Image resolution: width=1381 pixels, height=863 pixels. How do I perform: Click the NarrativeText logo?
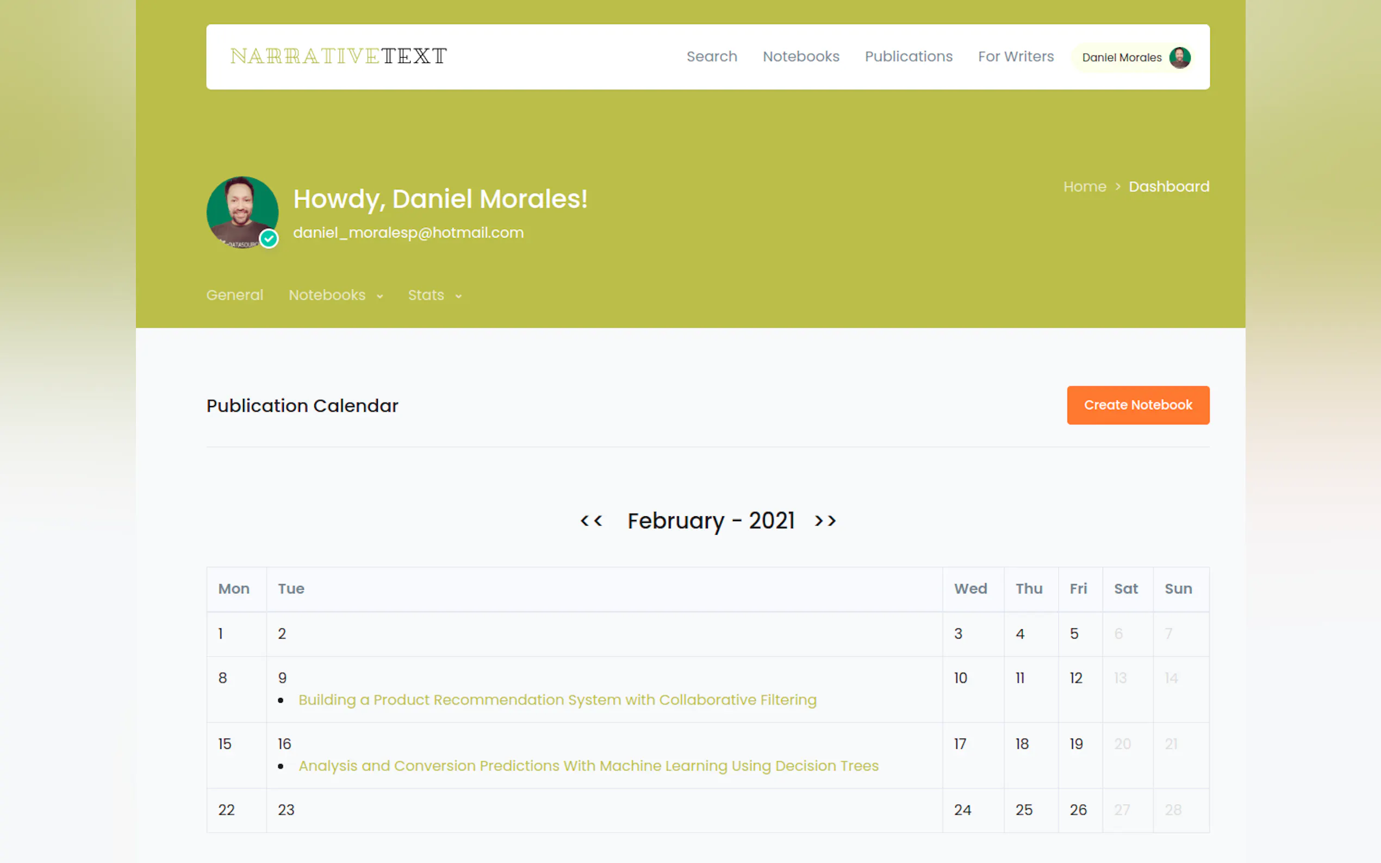pyautogui.click(x=339, y=56)
